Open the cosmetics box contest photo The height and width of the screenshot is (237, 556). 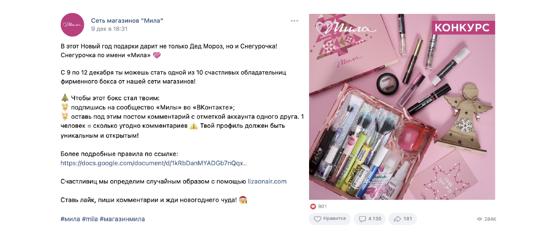[x=402, y=107]
